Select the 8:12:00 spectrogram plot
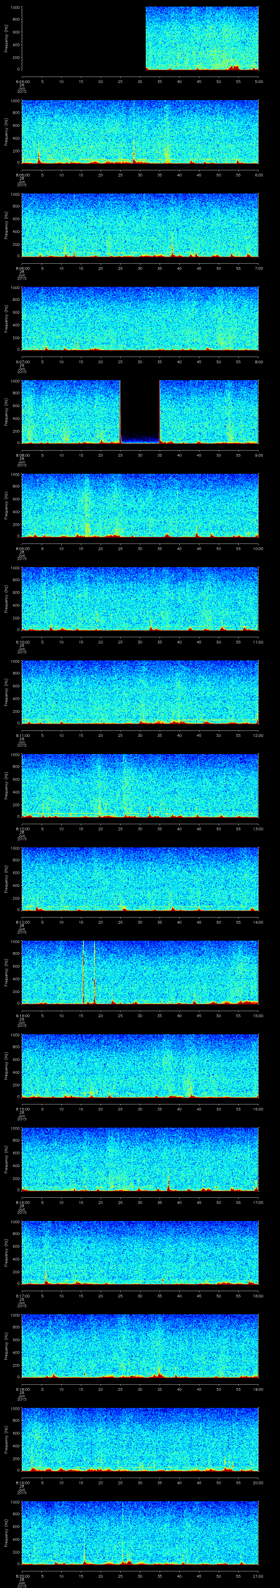The height and width of the screenshot is (1588, 280). (140, 785)
